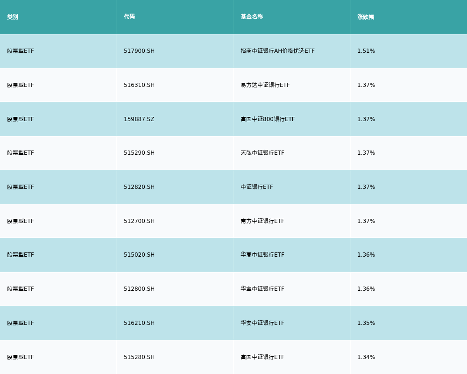
Task: Click 股票型ETF in the 512800.SH row
Action: [21, 289]
